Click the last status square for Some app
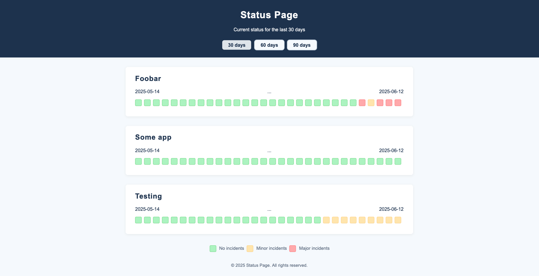This screenshot has width=539, height=276. [398, 161]
